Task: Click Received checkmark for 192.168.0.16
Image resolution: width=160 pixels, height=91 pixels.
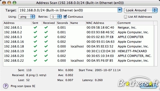Action: [x=46, y=42]
